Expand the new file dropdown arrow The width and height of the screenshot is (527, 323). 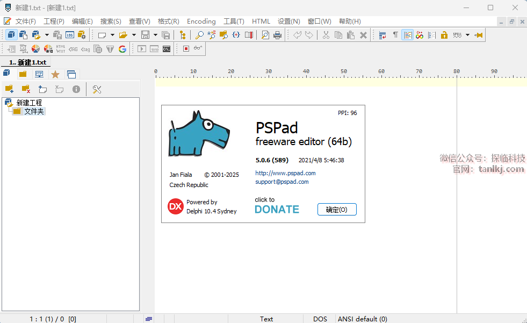pyautogui.click(x=112, y=35)
